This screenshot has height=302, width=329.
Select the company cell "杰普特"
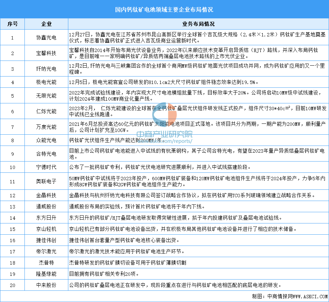click(x=46, y=263)
